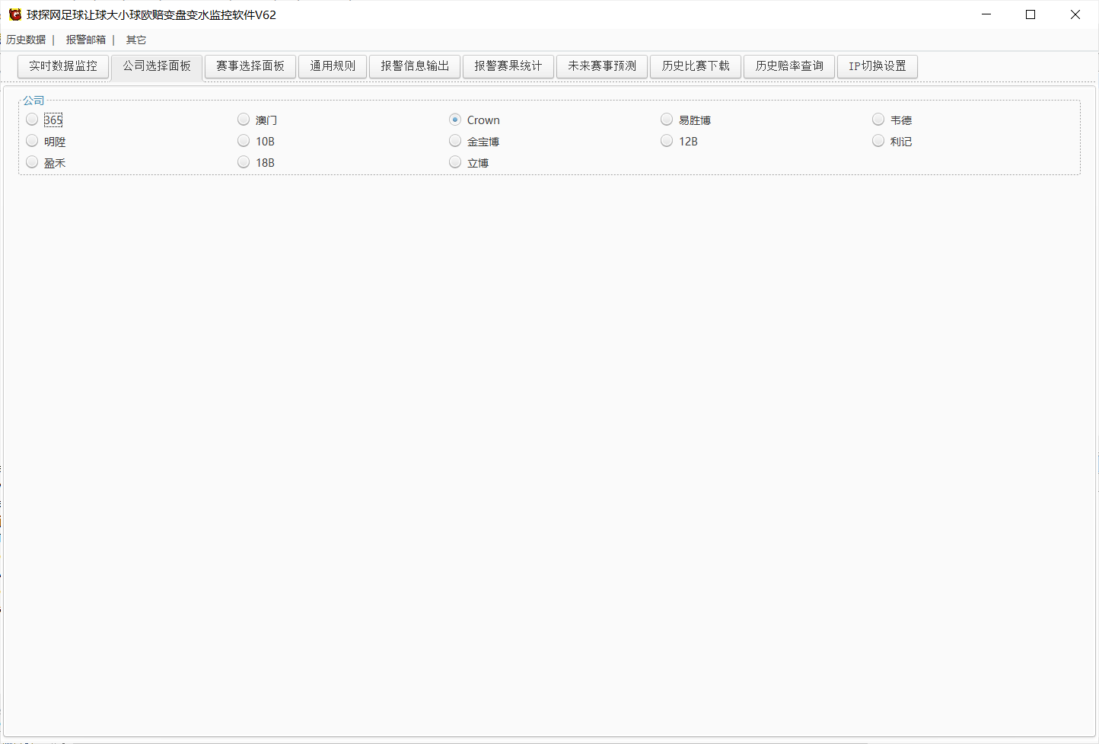Choose the Crown company option

[x=455, y=120]
